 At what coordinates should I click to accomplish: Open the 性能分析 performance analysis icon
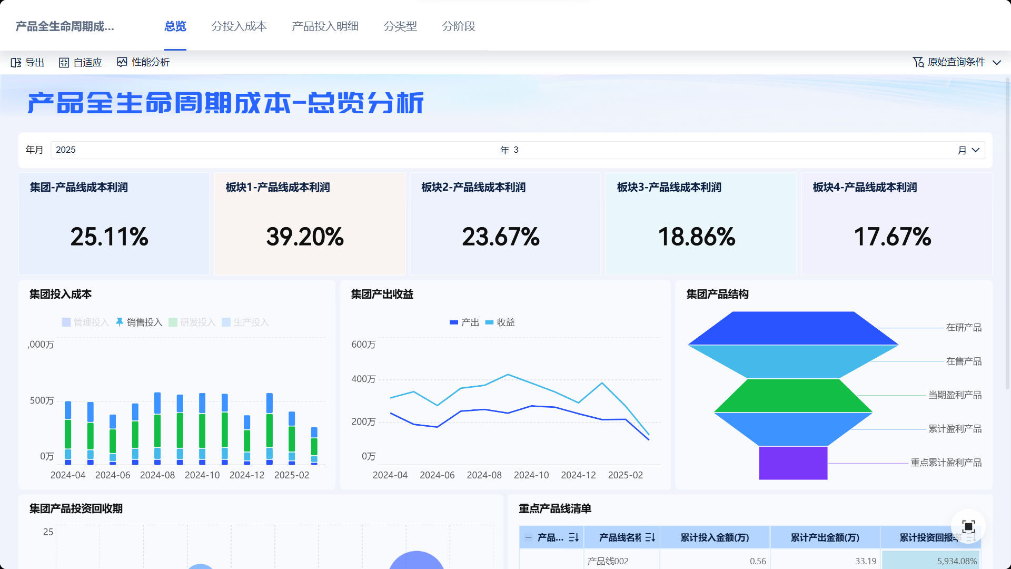pos(122,62)
